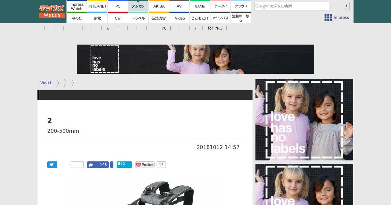Viewport: 391px width, 205px height.
Task: Open the Video tab
Action: [180, 18]
